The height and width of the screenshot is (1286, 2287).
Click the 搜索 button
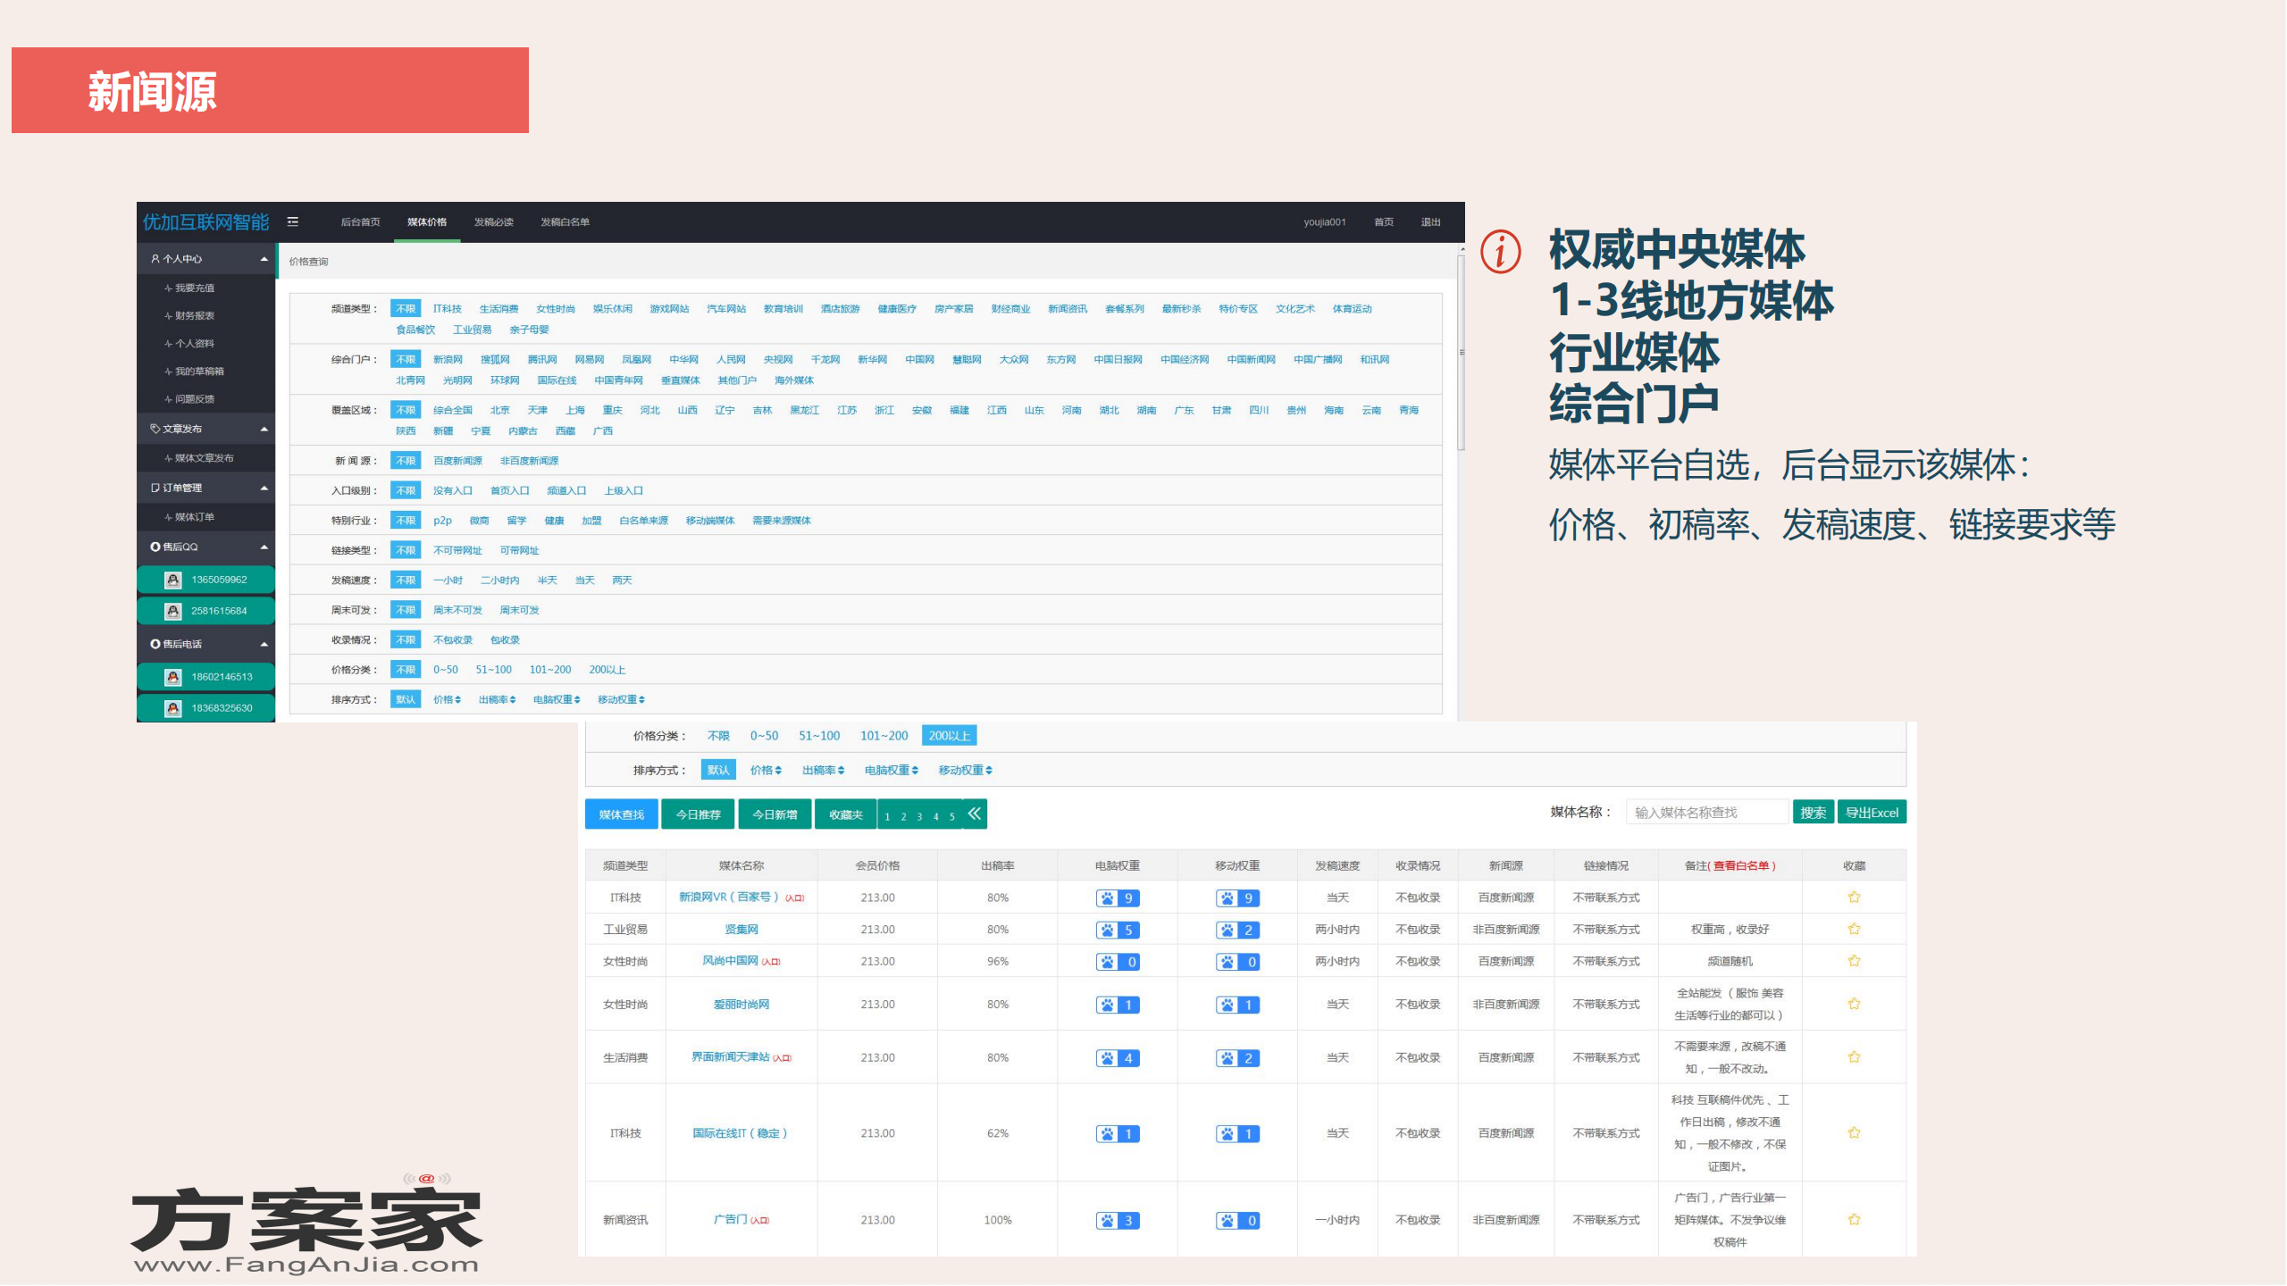tap(1813, 813)
